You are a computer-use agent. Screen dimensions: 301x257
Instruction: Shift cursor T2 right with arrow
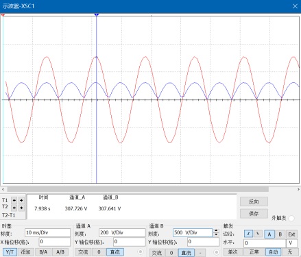tap(21, 208)
